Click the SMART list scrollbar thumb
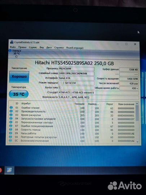This screenshot has height=195, width=146. [x=137, y=113]
